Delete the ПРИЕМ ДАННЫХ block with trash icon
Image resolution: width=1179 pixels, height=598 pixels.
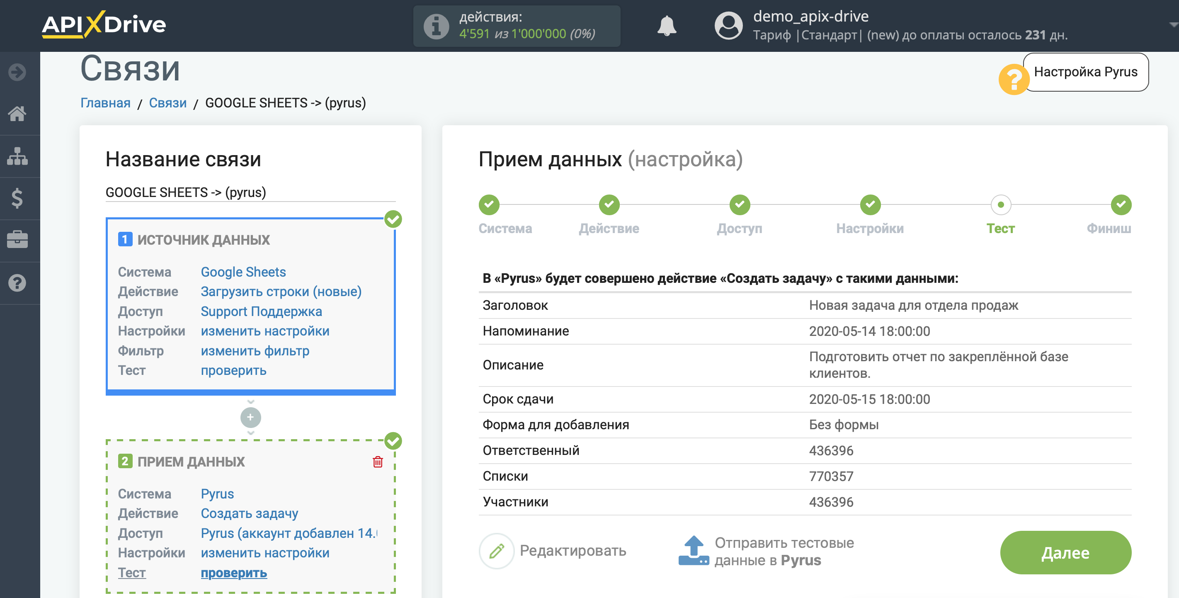(x=378, y=462)
